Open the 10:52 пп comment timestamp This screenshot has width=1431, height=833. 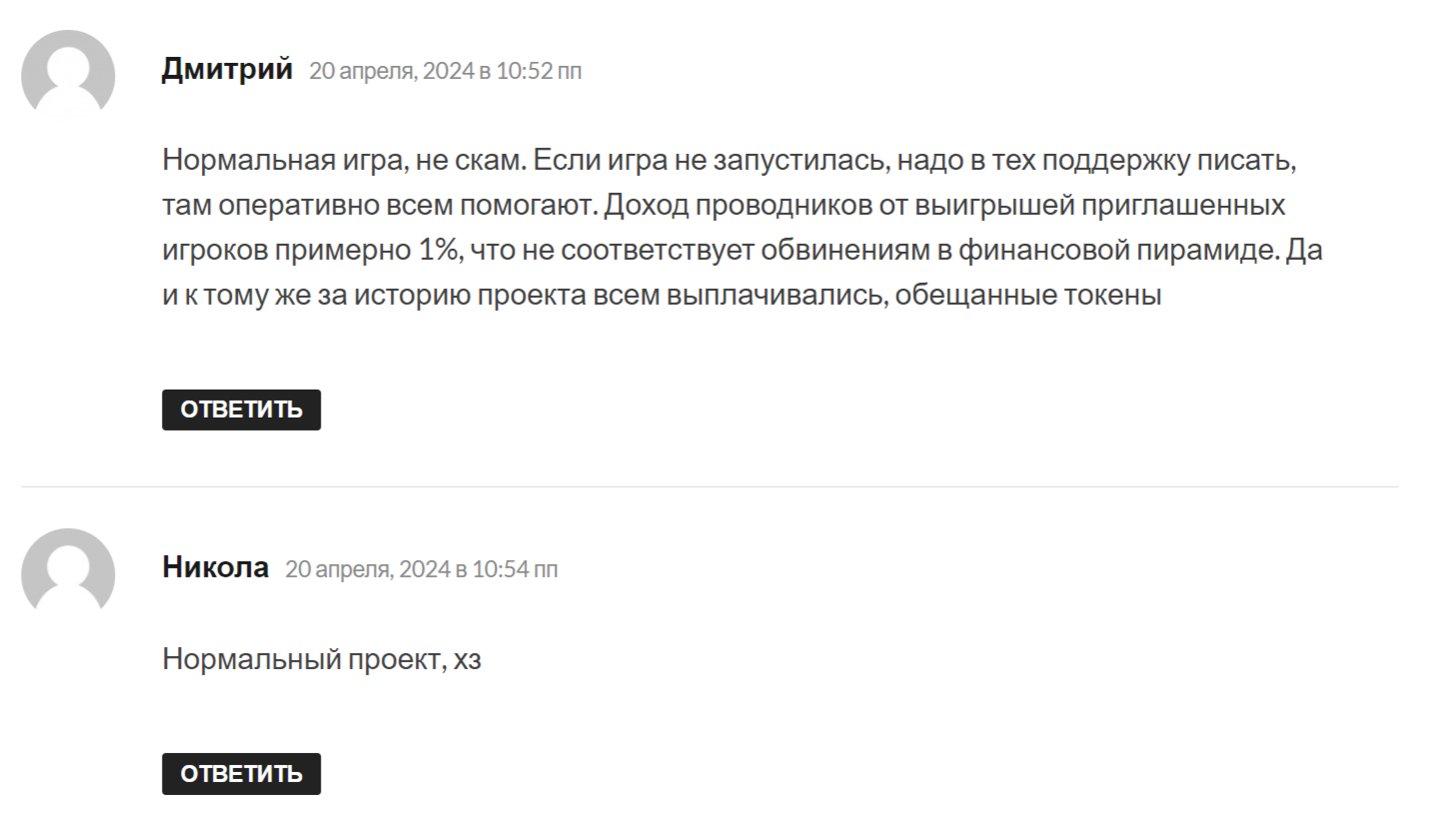(x=445, y=71)
